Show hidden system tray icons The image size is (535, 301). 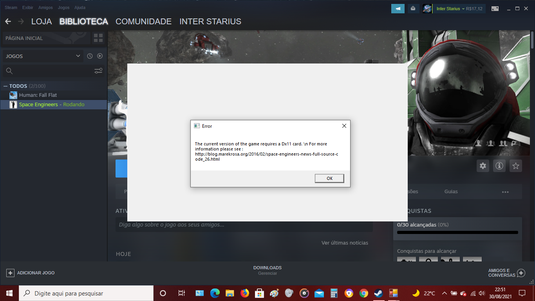point(445,293)
